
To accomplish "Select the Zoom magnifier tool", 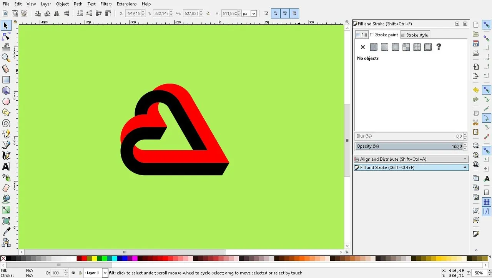I will [6, 58].
